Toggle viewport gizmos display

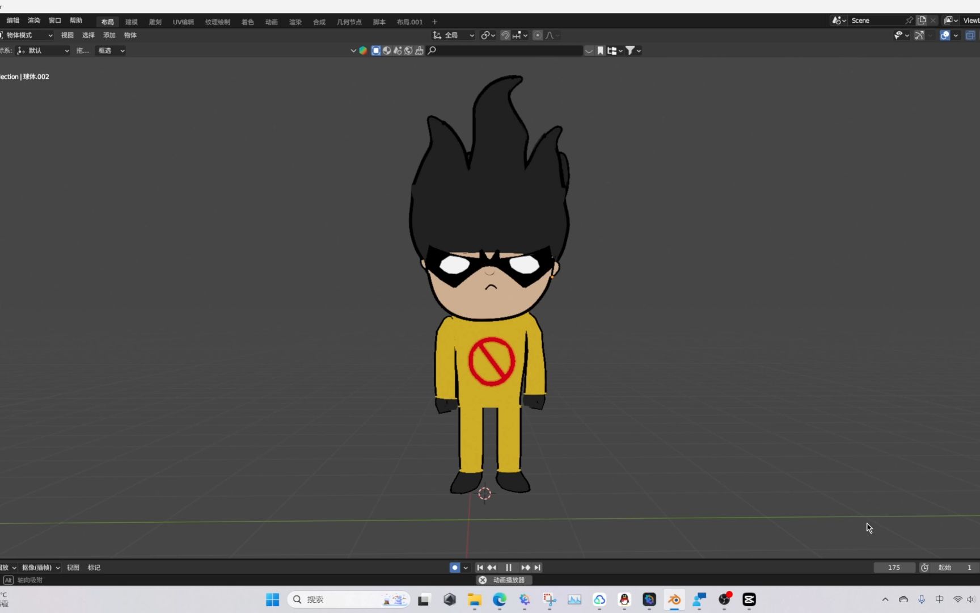click(919, 35)
